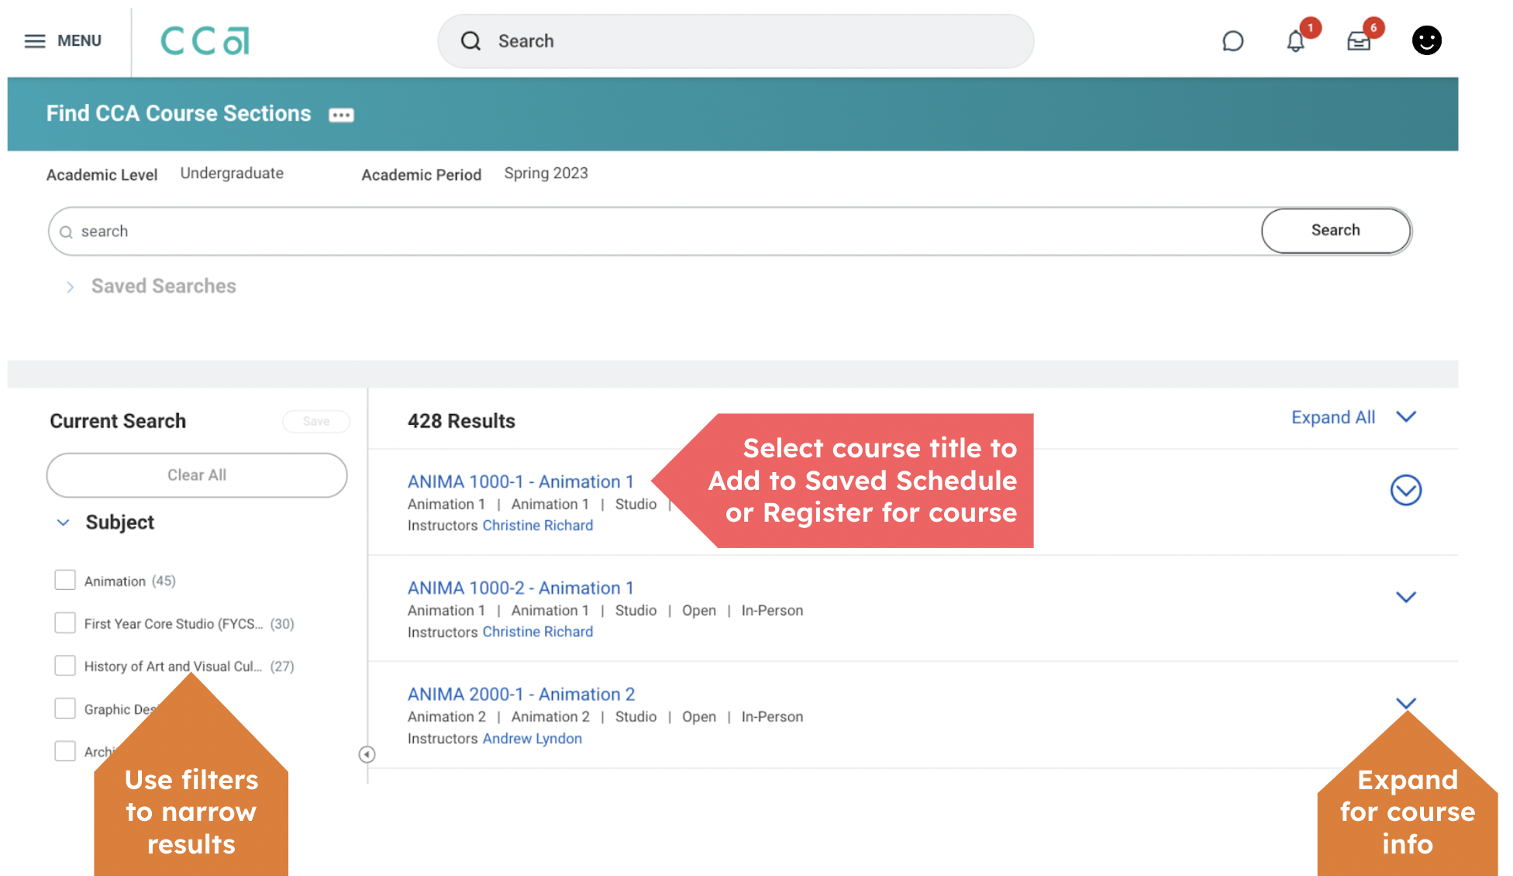Open the inbox tray icon
The width and height of the screenshot is (1513, 876).
click(1359, 41)
